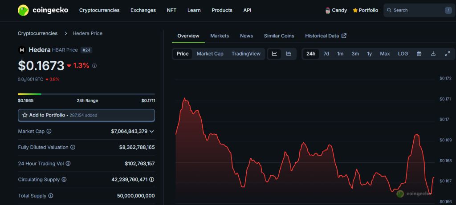Switch to the Markets tab
Viewport: 456px width, 205px height.
point(220,36)
